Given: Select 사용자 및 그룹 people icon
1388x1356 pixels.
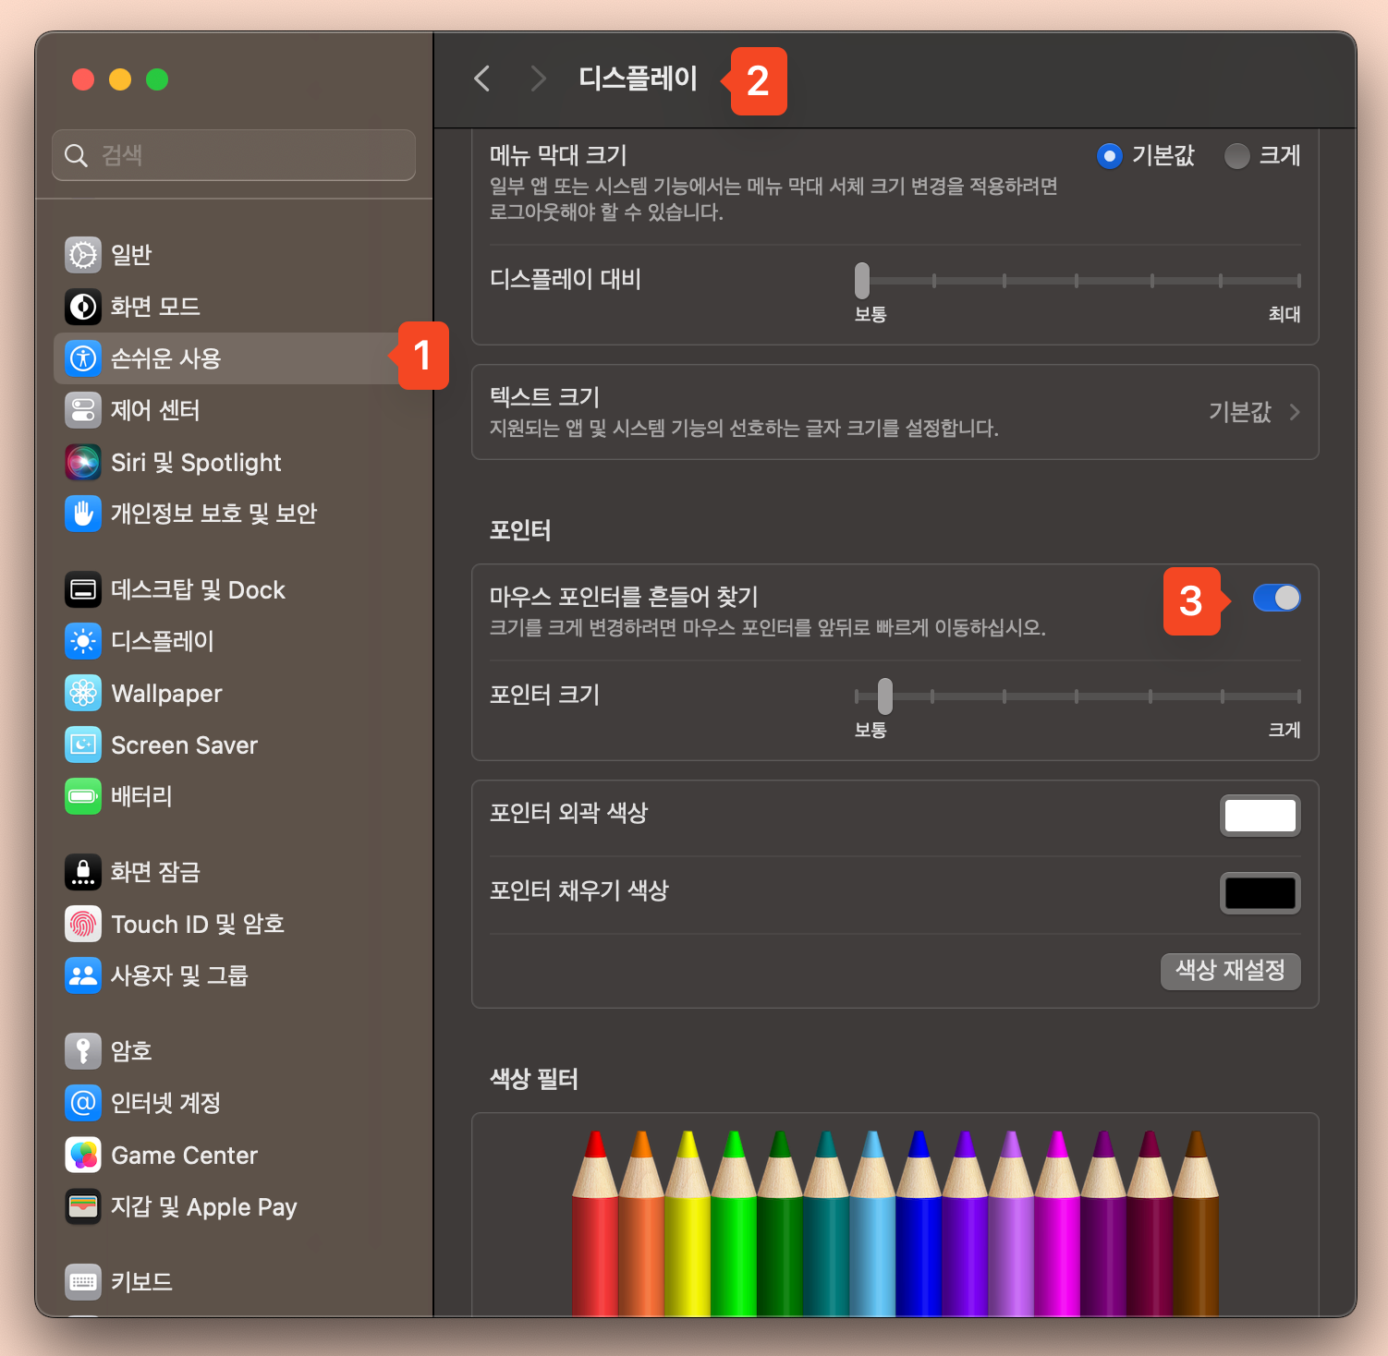Looking at the screenshot, I should 83,975.
